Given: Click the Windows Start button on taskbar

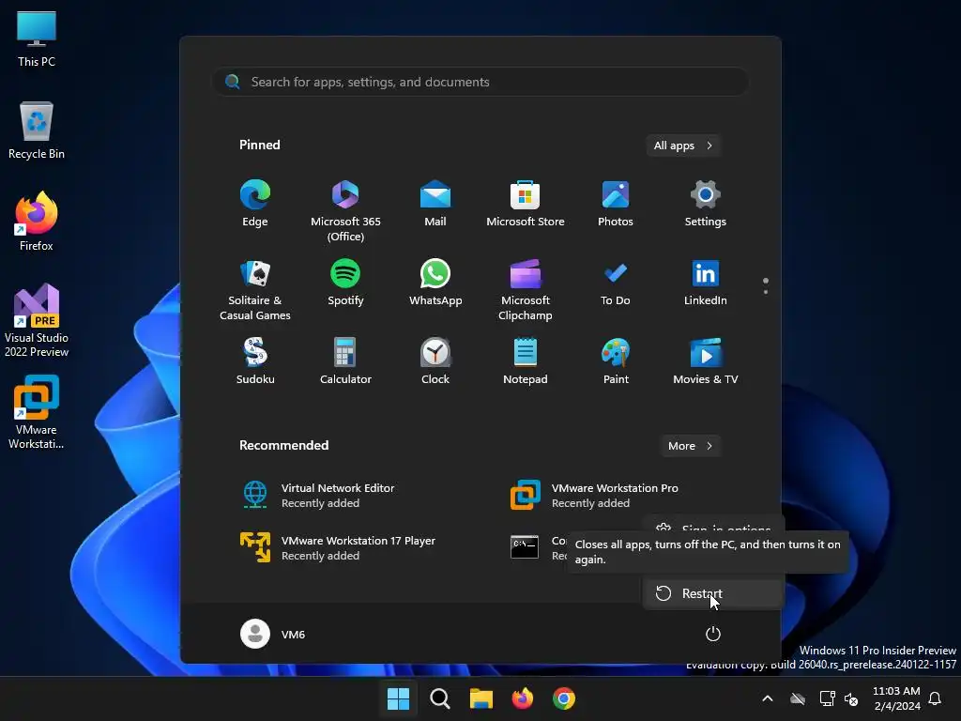Looking at the screenshot, I should [398, 698].
